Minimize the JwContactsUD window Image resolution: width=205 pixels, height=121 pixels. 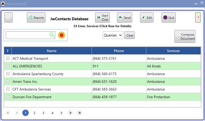pyautogui.click(x=196, y=4)
